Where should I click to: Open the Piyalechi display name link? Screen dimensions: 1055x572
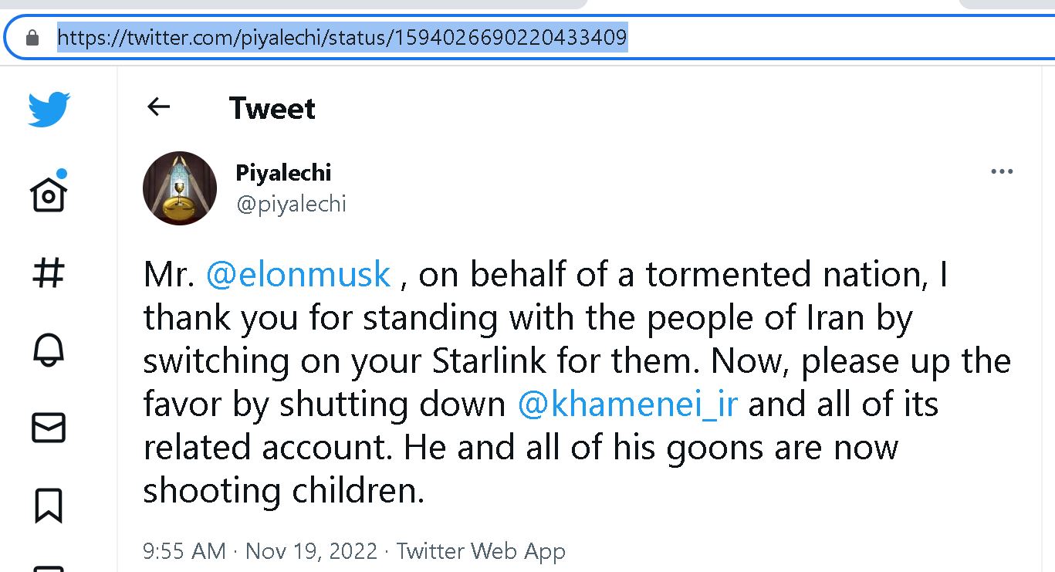click(x=283, y=173)
